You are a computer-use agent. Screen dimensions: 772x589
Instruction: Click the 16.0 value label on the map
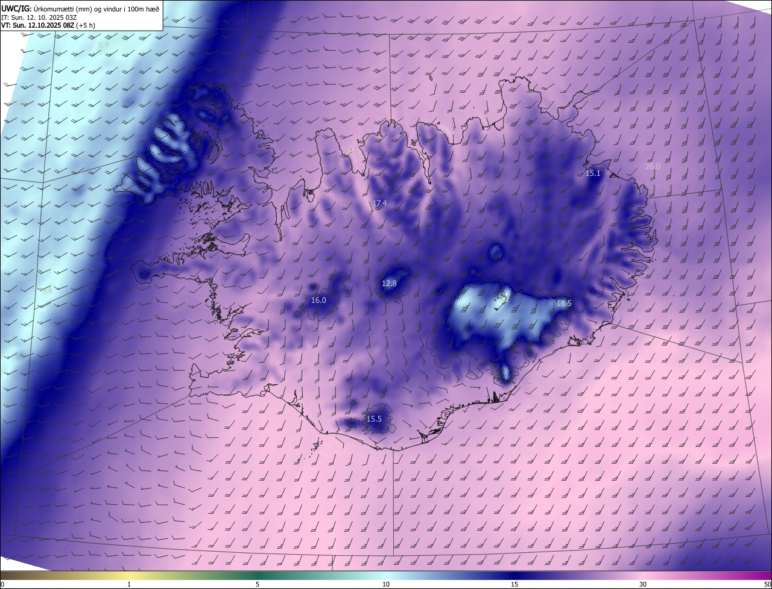(x=318, y=300)
